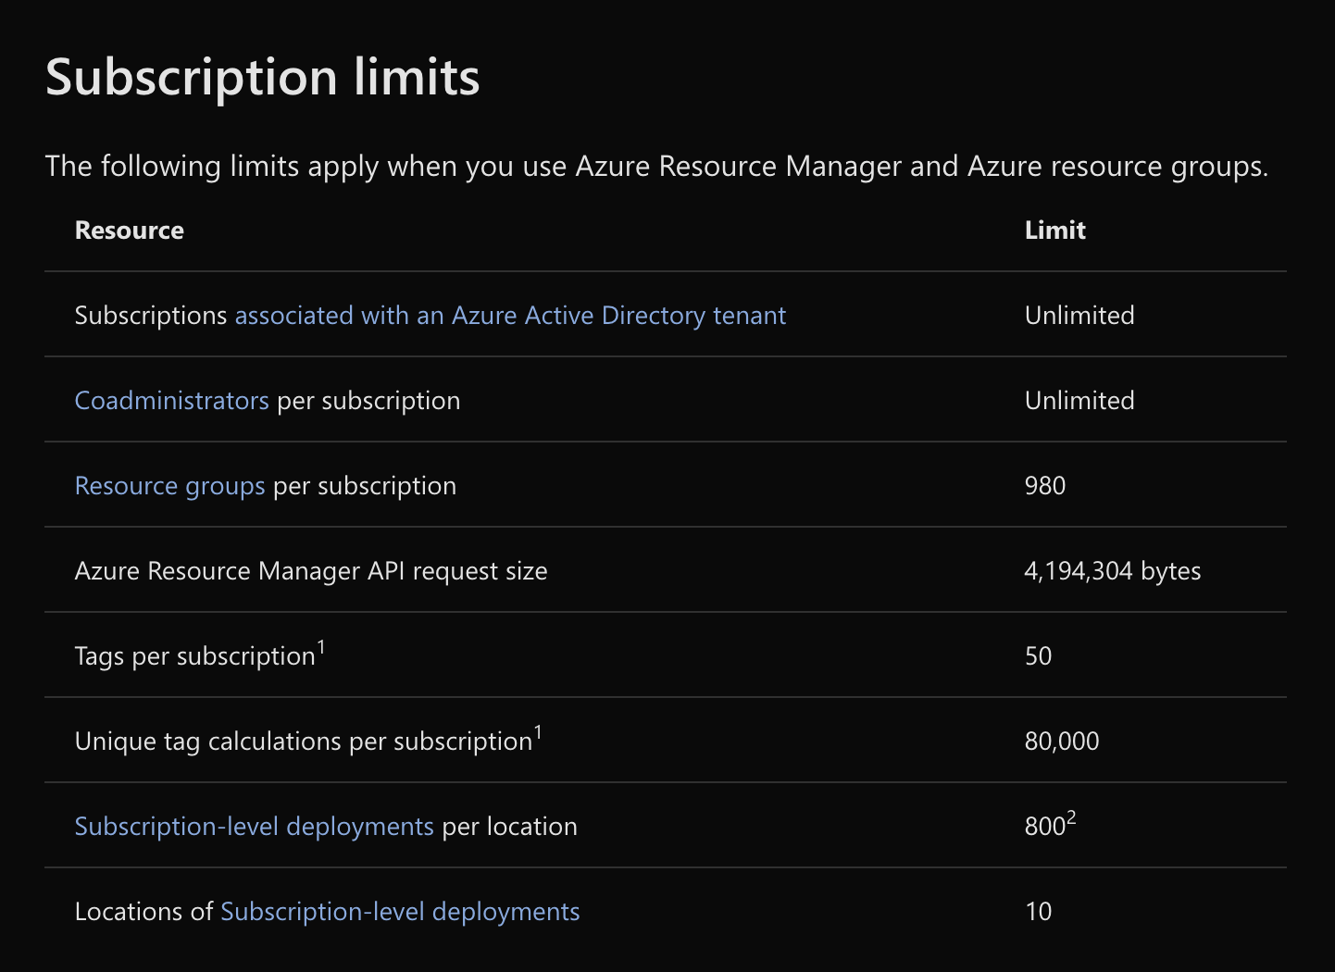Click the '10' locations limit value

1039,912
